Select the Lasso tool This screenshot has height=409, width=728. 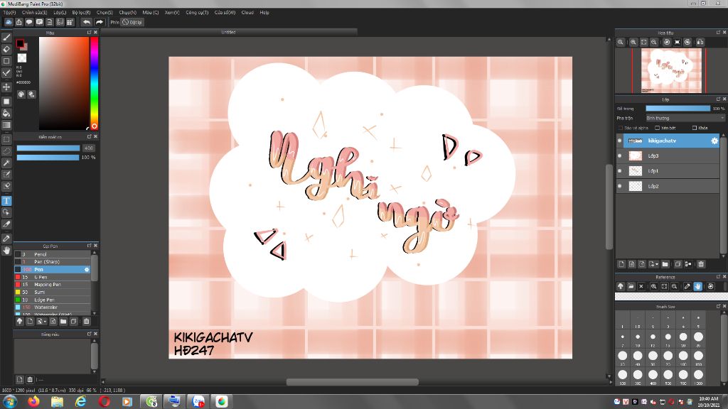tap(6, 151)
